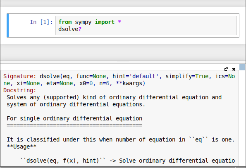Click the 'For single ordinary differential equation' heading
The image size is (246, 168).
click(74, 118)
